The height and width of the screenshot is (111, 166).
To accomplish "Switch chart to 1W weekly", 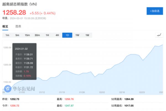I will pyautogui.click(x=77, y=35).
